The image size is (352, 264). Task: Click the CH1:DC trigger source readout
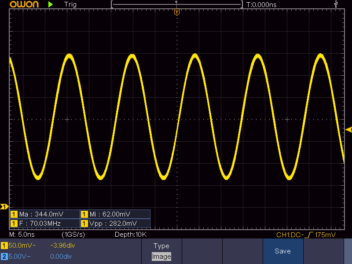point(290,235)
